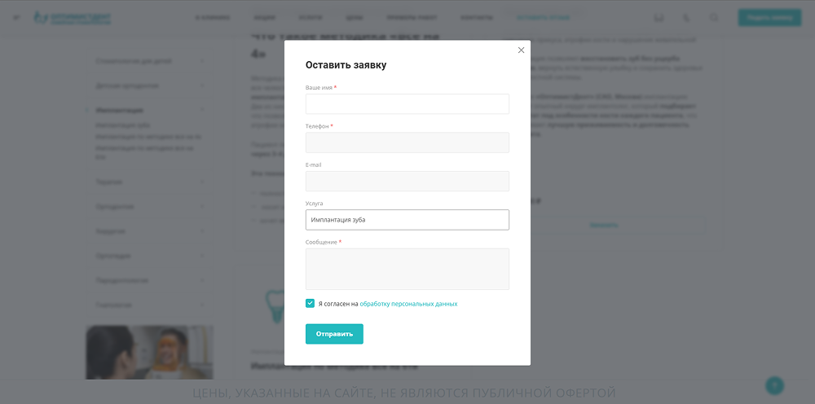The image size is (815, 404).
Task: Expand the Хирургия sidebar section arrow
Action: [x=202, y=231]
